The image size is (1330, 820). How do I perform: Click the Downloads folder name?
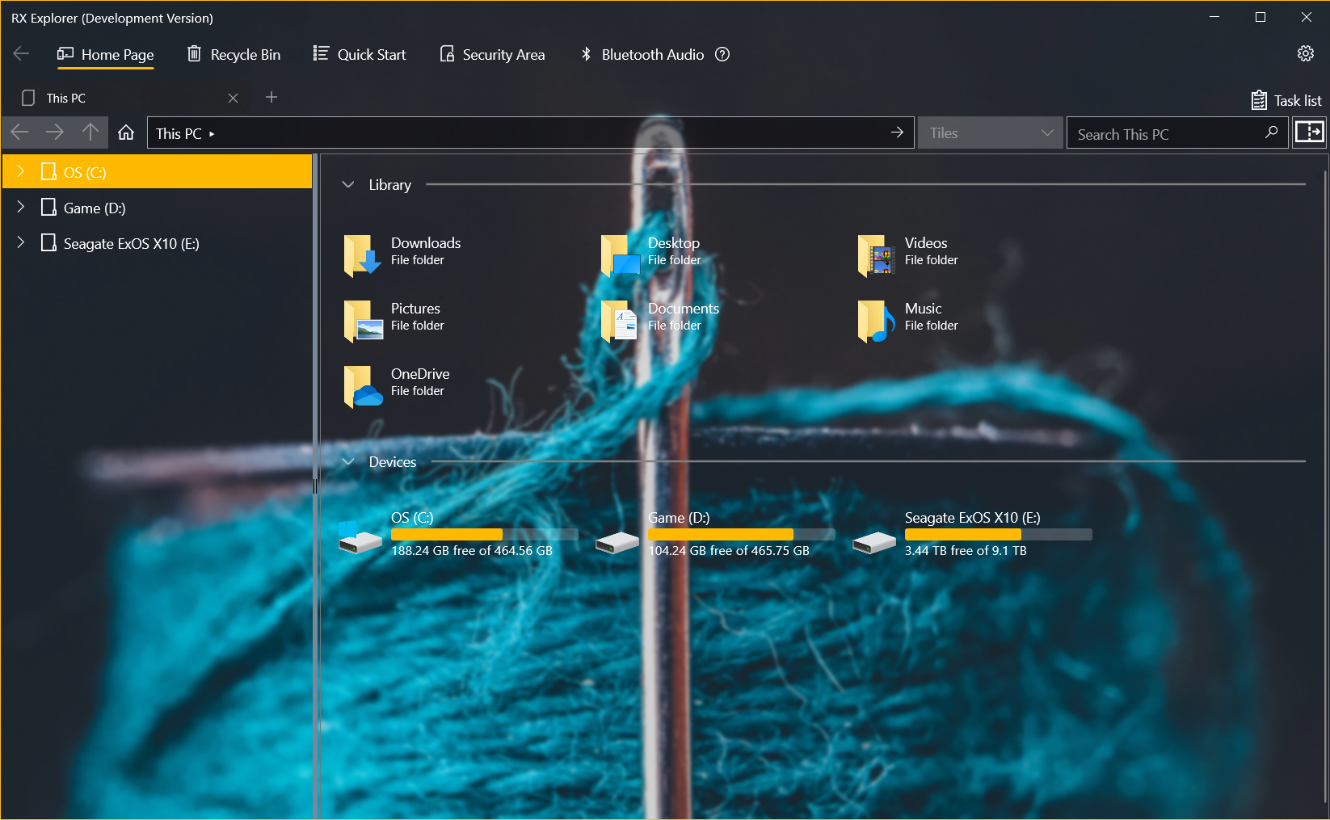[x=426, y=243]
